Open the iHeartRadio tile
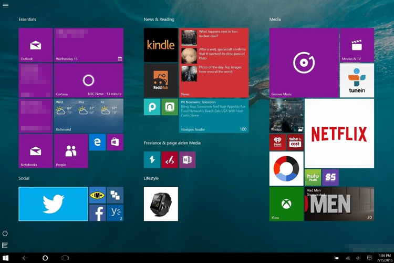 (278, 142)
